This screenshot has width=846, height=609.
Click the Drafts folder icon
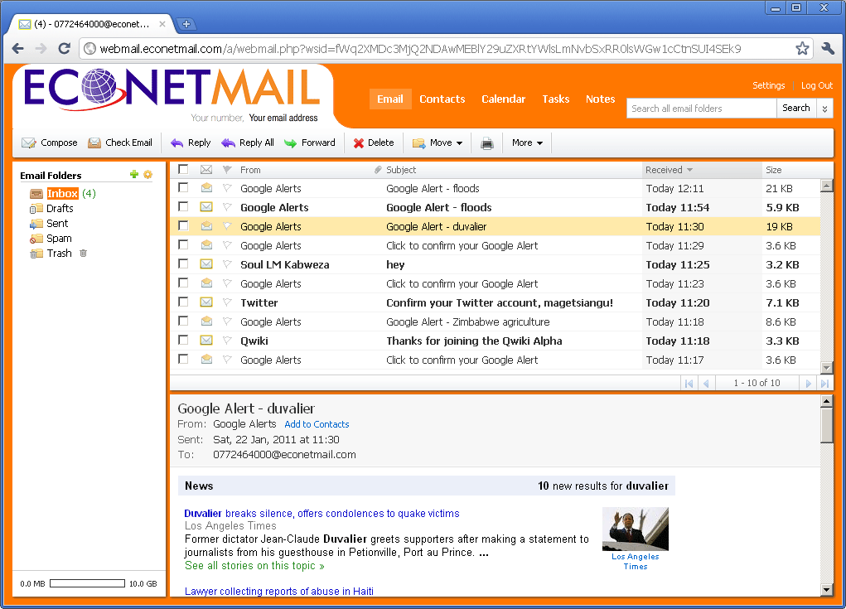click(x=36, y=209)
